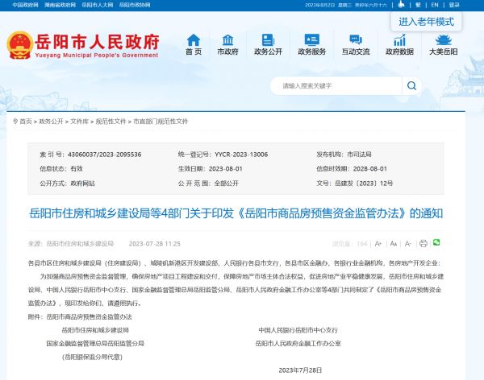Click the top bar date 2023年8月2日
This screenshot has width=484, height=380.
319,5
